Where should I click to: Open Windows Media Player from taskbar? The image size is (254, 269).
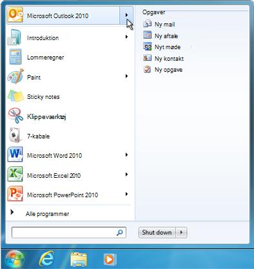tap(110, 259)
